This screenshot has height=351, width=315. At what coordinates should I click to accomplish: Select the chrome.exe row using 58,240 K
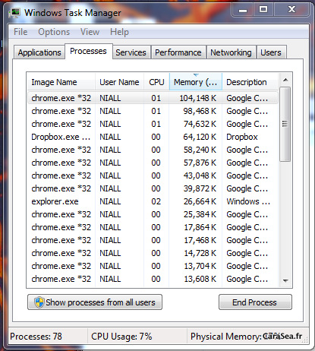(x=153, y=150)
